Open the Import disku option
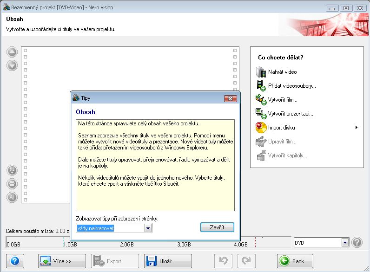This screenshot has height=272, width=370. coord(276,128)
